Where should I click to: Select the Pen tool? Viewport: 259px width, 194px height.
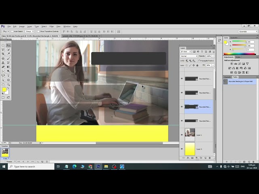[x=3, y=76]
